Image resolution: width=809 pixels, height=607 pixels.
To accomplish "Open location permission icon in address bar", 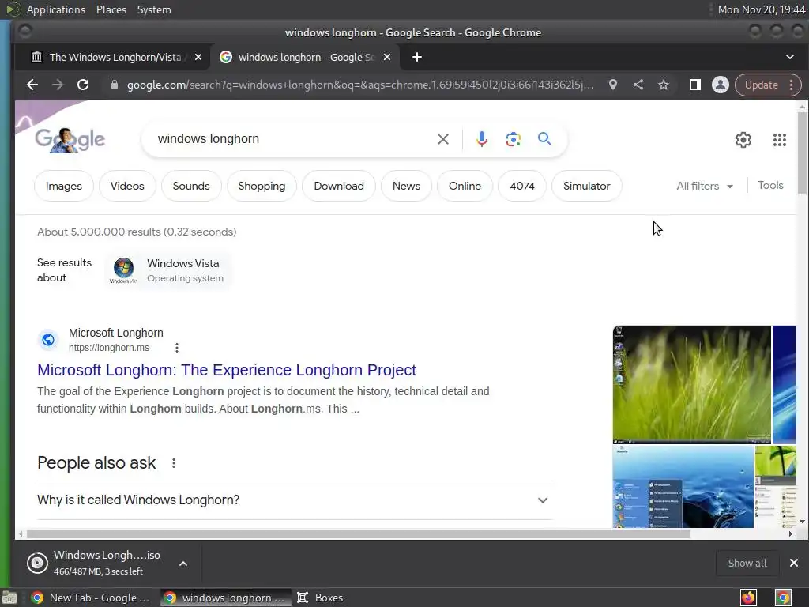I will tap(612, 85).
